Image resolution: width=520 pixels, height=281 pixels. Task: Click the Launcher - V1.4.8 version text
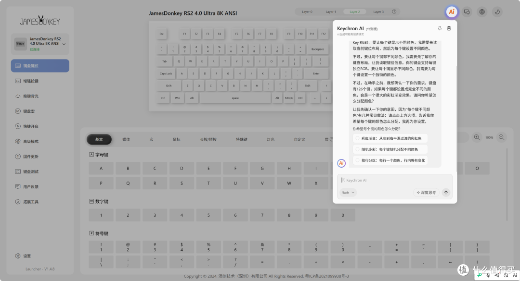pos(40,269)
